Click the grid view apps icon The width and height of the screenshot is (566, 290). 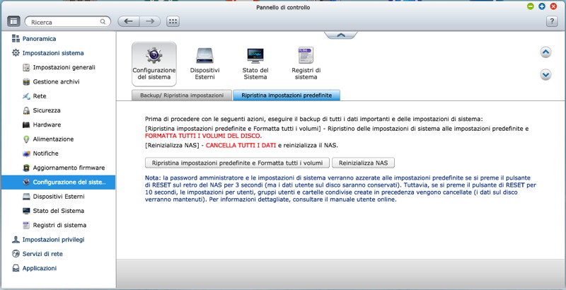pos(173,21)
